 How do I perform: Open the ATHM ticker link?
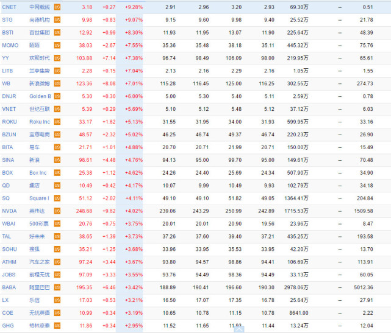(x=9, y=262)
